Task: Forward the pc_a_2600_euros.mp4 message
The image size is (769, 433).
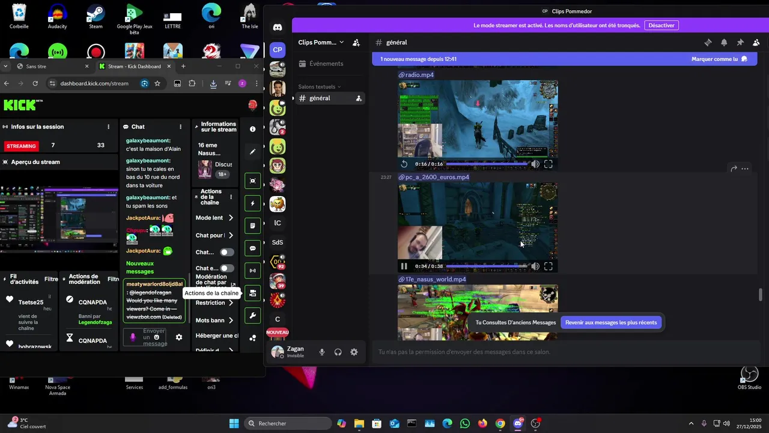Action: (734, 169)
